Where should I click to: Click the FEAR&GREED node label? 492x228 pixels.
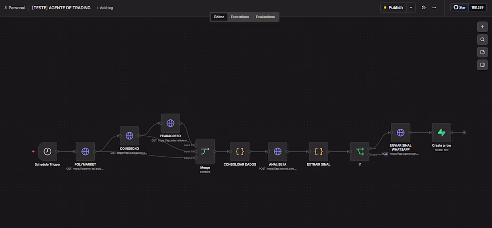point(170,136)
